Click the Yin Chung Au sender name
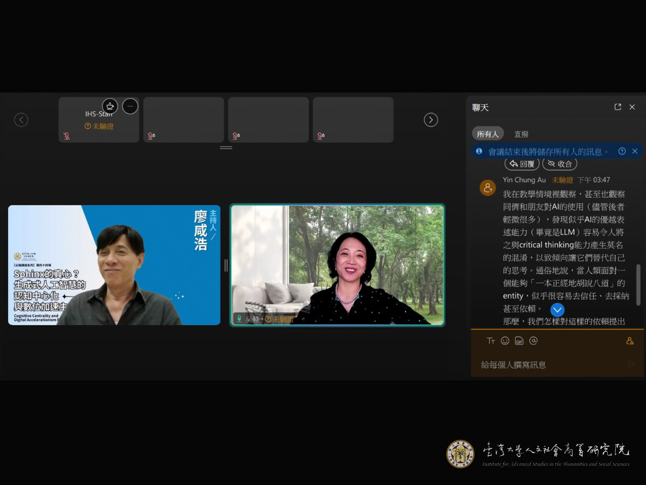 524,180
